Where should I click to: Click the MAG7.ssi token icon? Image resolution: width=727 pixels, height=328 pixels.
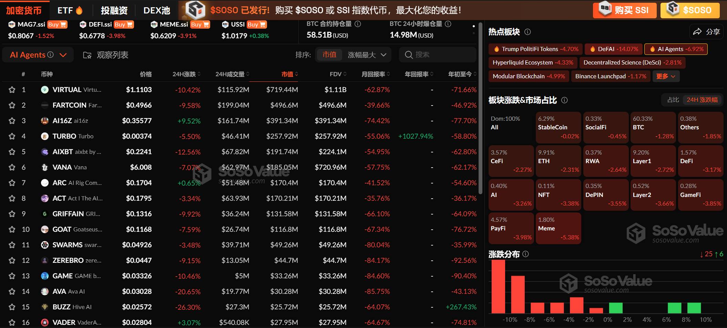[x=12, y=24]
